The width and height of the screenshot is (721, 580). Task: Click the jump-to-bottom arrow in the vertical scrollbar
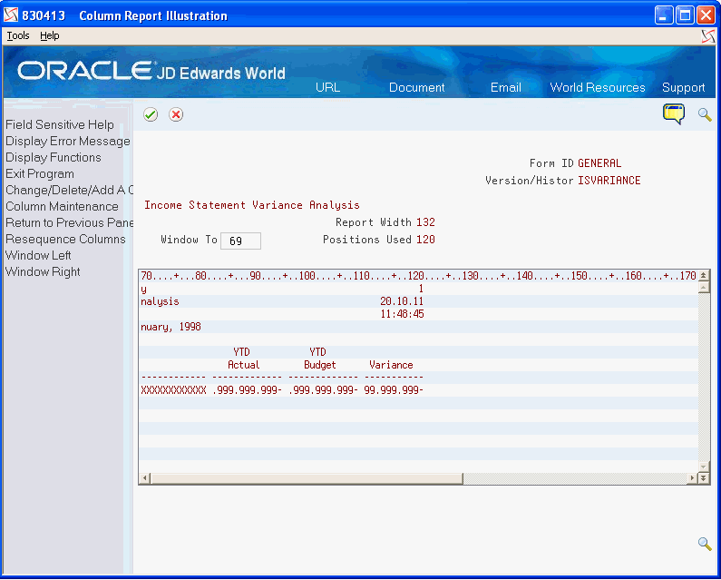(704, 478)
